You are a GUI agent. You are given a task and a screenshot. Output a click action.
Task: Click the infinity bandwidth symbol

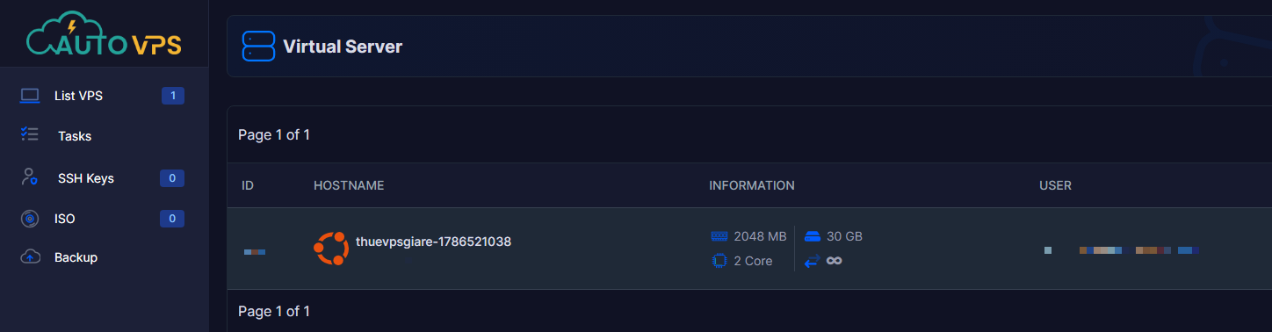coord(835,261)
